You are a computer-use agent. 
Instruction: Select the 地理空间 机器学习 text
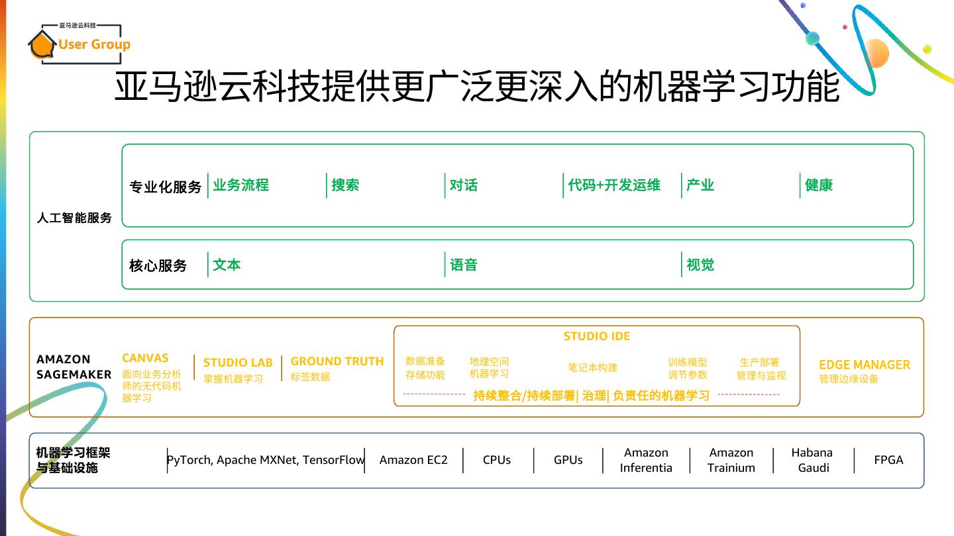pos(489,368)
